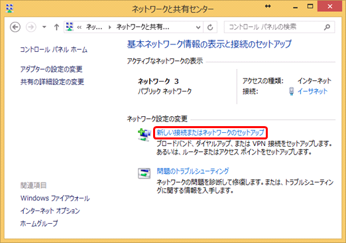Close the ネットワークと共有センター window
This screenshot has height=243, width=346.
(x=330, y=7)
